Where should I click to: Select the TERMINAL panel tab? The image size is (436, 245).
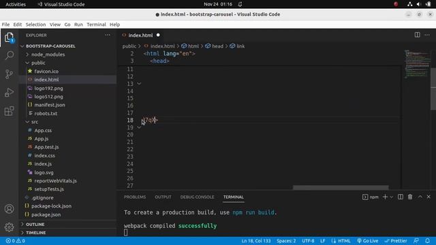[x=233, y=197]
